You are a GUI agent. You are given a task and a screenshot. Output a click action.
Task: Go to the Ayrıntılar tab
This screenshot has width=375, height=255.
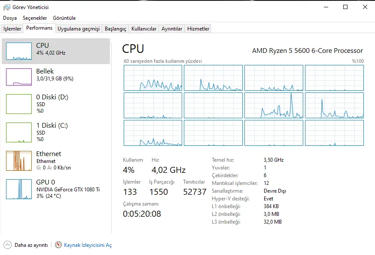click(x=172, y=29)
